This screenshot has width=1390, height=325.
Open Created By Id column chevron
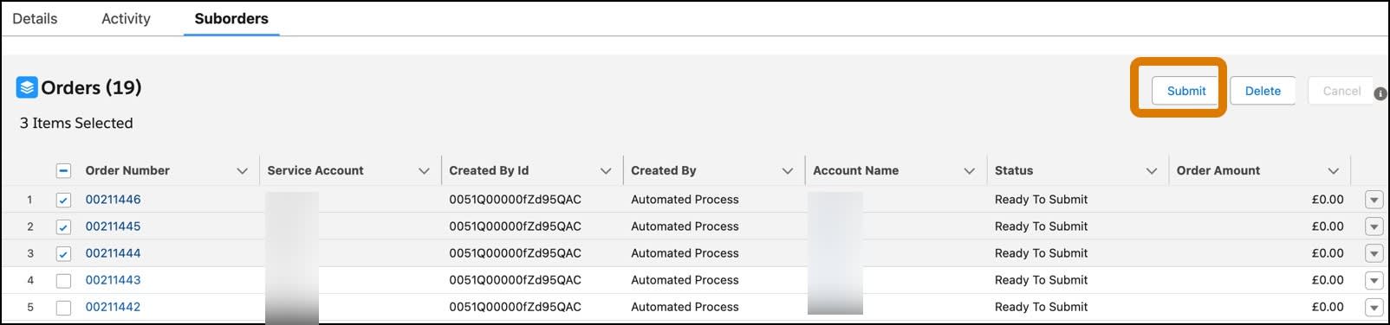pos(606,171)
